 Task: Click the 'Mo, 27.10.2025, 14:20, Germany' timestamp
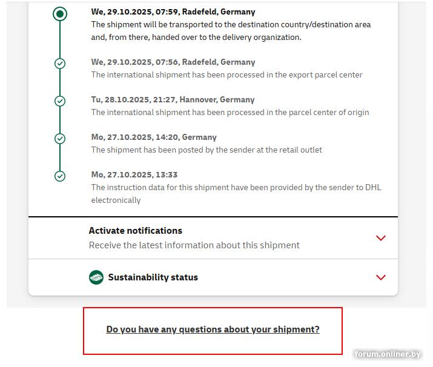pyautogui.click(x=154, y=137)
